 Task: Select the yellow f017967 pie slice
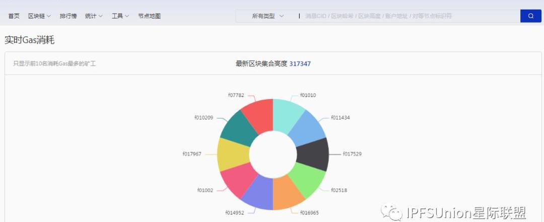click(x=232, y=154)
